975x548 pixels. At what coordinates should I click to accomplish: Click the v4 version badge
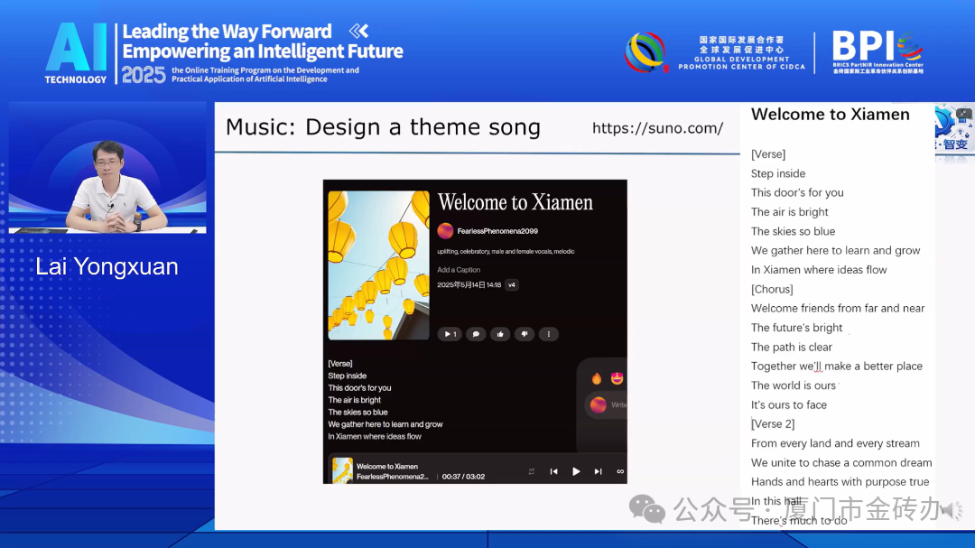(512, 285)
